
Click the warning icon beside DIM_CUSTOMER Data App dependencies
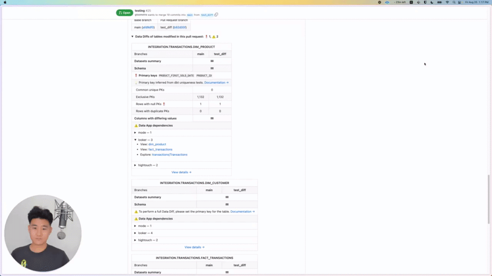[136, 218]
